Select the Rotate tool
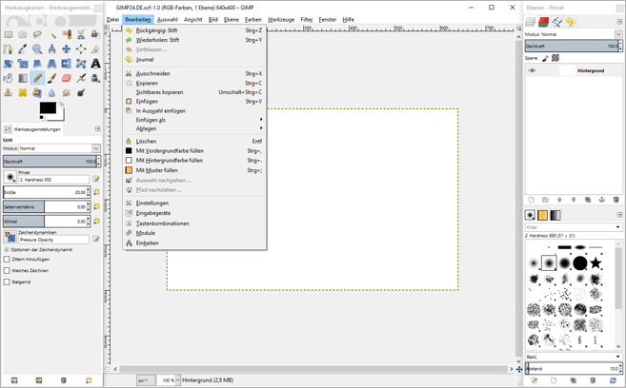Viewport: 626px width, 388px height. (9, 64)
